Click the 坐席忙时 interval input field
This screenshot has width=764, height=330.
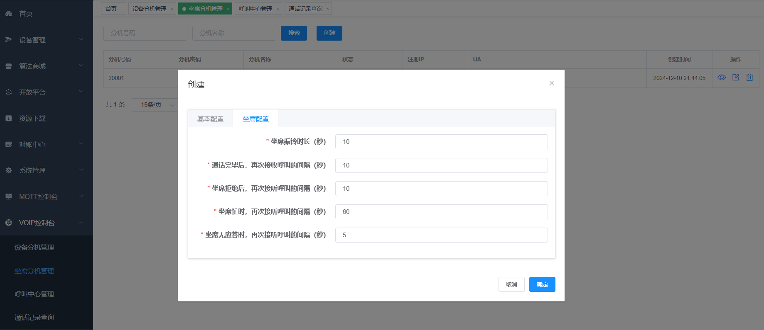coord(441,212)
